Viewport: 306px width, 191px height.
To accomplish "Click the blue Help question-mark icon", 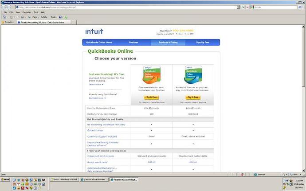I will [x=60, y=17].
